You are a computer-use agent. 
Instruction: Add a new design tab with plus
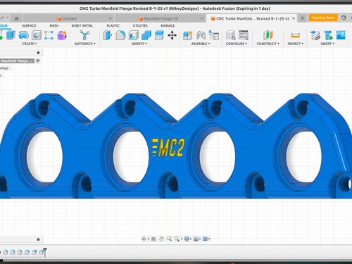click(302, 18)
